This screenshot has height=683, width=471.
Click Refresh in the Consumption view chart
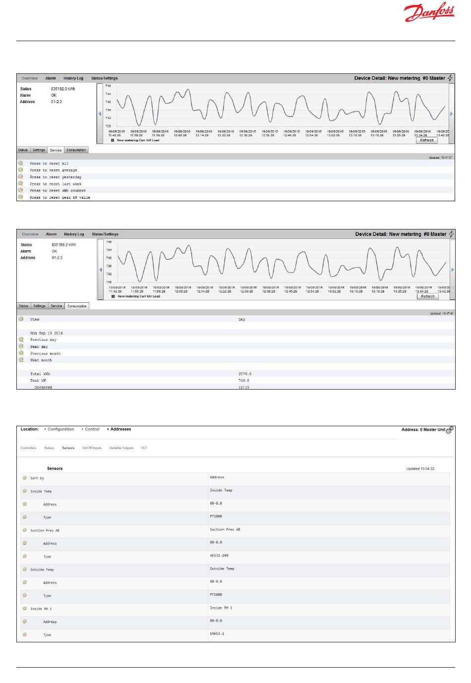point(428,296)
